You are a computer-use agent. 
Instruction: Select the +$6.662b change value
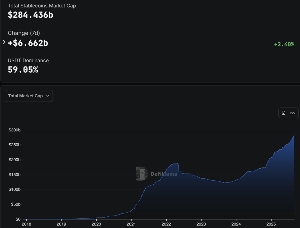(28, 43)
